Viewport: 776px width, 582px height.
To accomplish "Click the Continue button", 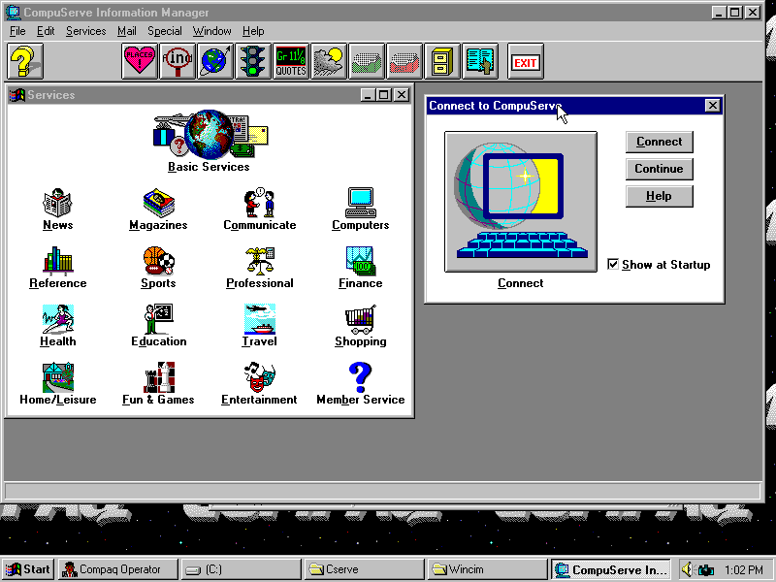I will 660,169.
